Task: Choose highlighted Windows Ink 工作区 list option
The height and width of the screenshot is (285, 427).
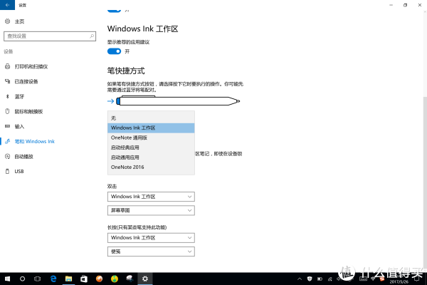Action: (151, 128)
